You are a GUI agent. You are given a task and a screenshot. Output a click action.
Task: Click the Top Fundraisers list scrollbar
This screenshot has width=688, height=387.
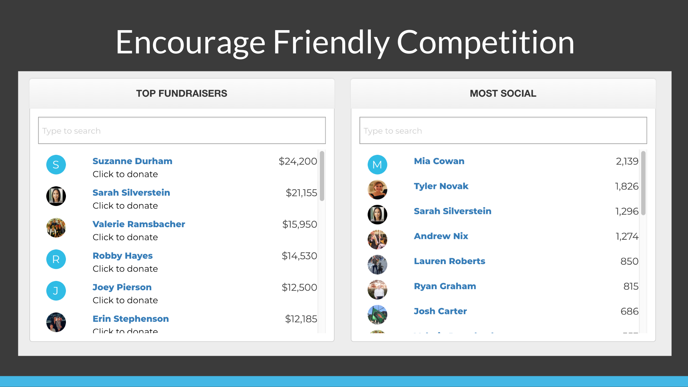322,176
